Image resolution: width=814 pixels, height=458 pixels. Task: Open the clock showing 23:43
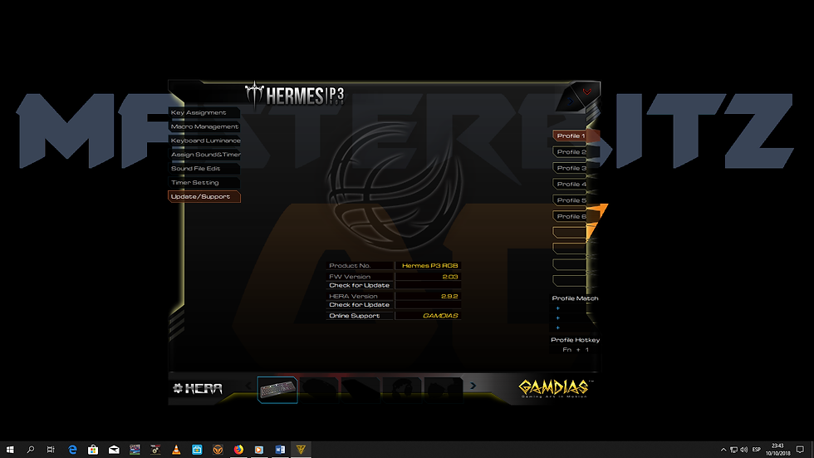pyautogui.click(x=777, y=450)
